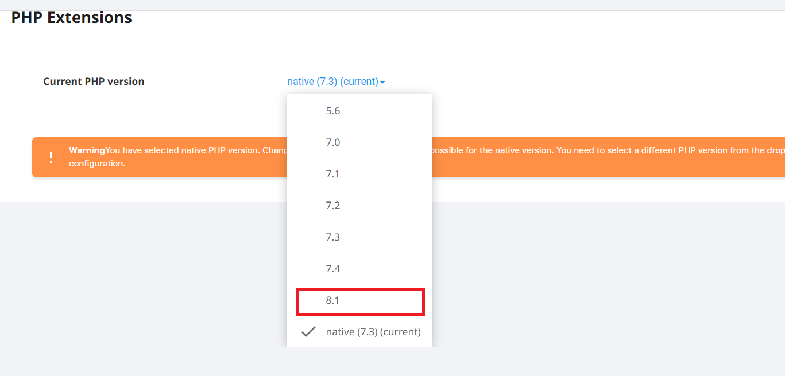This screenshot has height=376, width=785.
Task: Click the Current PHP version label
Action: [94, 82]
